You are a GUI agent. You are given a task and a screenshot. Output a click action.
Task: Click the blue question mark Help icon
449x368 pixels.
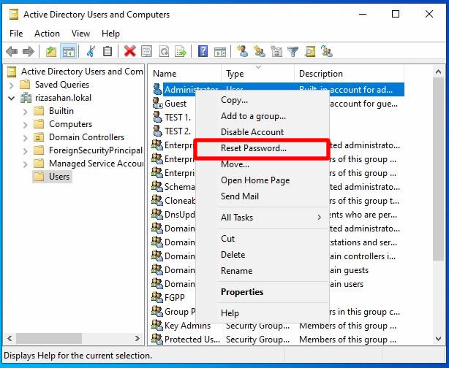pyautogui.click(x=203, y=52)
